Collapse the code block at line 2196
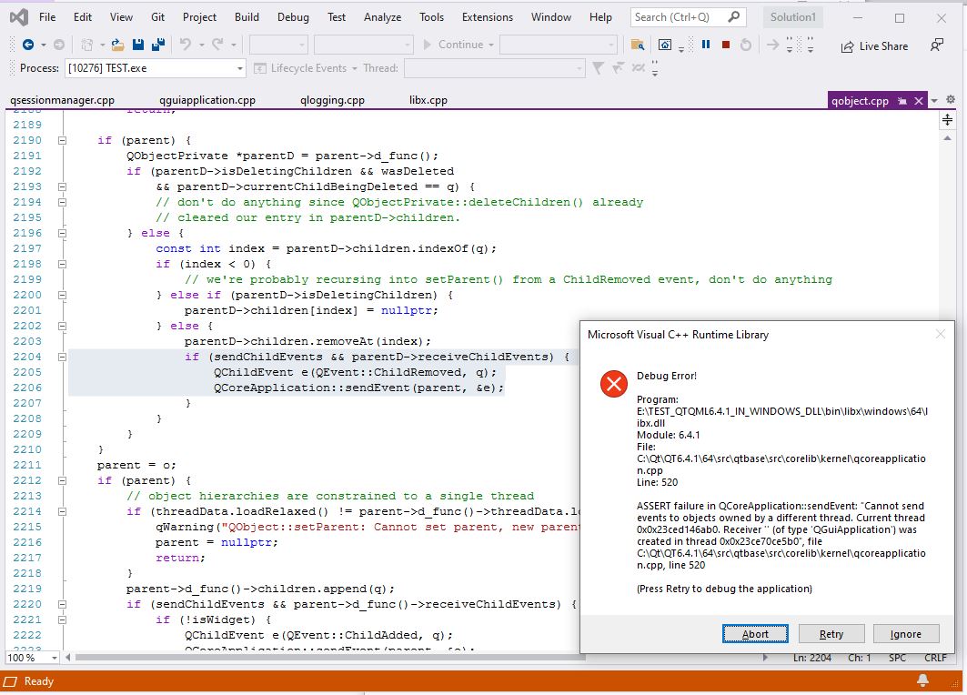This screenshot has height=695, width=967. 62,233
